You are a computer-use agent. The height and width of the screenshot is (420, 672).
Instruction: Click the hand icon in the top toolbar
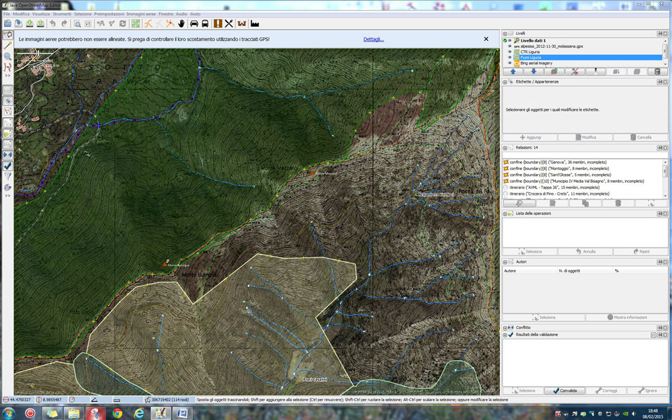(181, 24)
